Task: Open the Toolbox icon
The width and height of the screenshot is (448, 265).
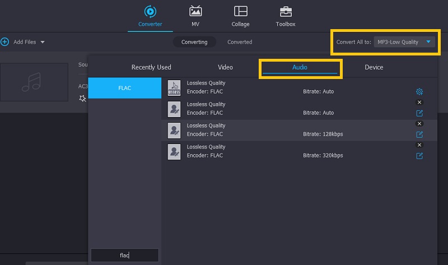Action: [286, 12]
